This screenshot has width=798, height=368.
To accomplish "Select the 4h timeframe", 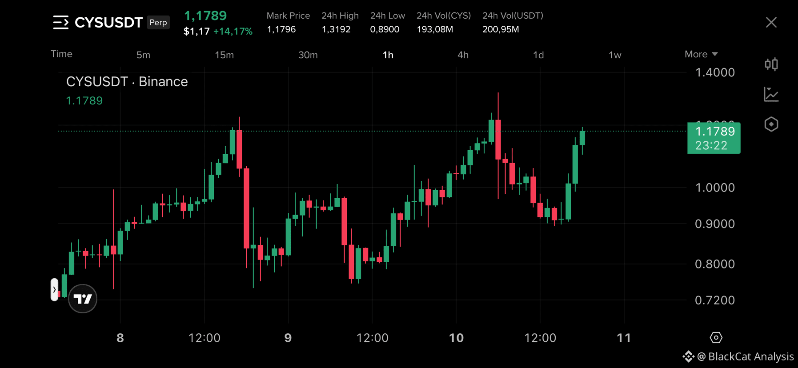I will tap(463, 55).
